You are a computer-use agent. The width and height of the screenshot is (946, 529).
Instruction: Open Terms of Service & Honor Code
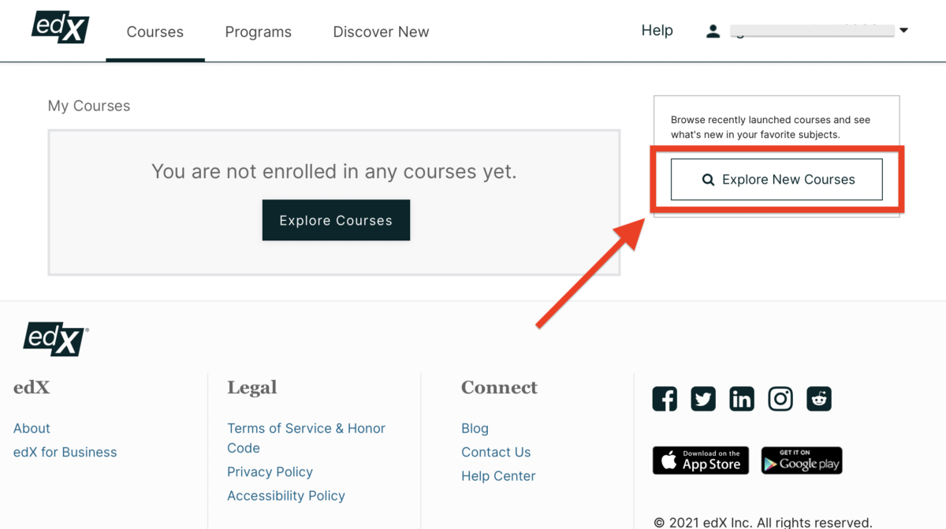(306, 428)
